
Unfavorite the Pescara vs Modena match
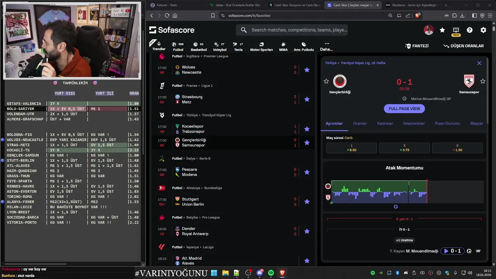[x=307, y=172]
